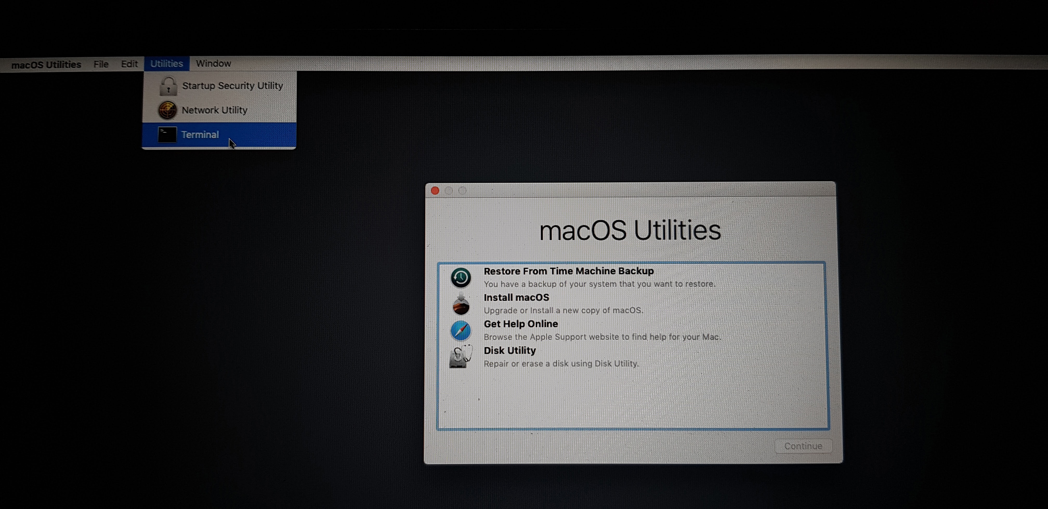Open the File menu

click(x=101, y=64)
